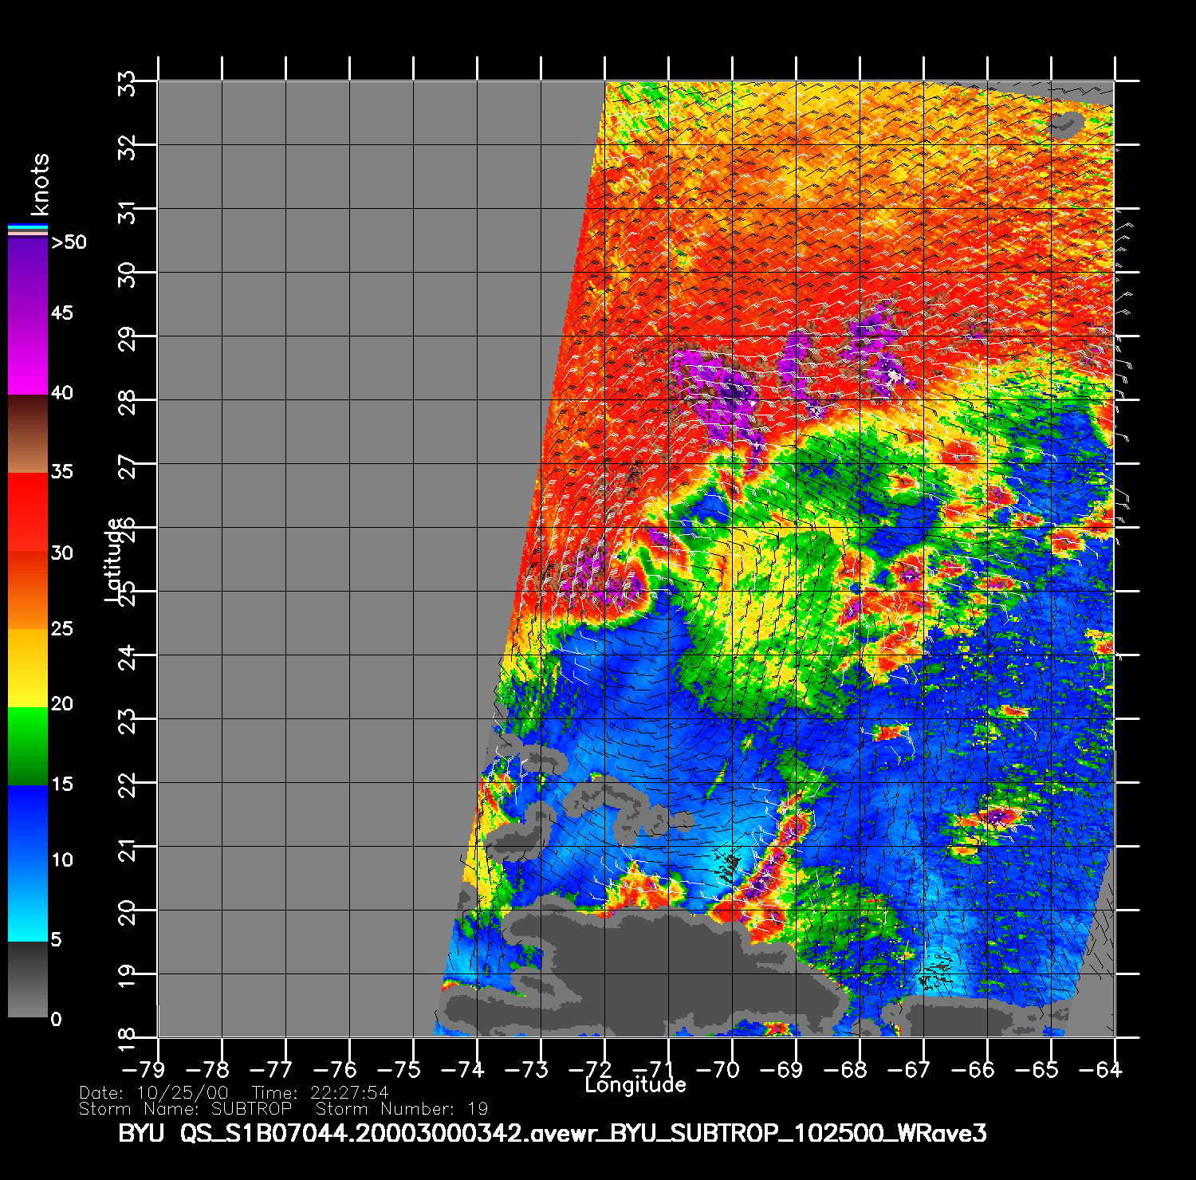This screenshot has width=1196, height=1180.
Task: Click the 'Storm Number: 19' caption text
Action: point(402,1109)
